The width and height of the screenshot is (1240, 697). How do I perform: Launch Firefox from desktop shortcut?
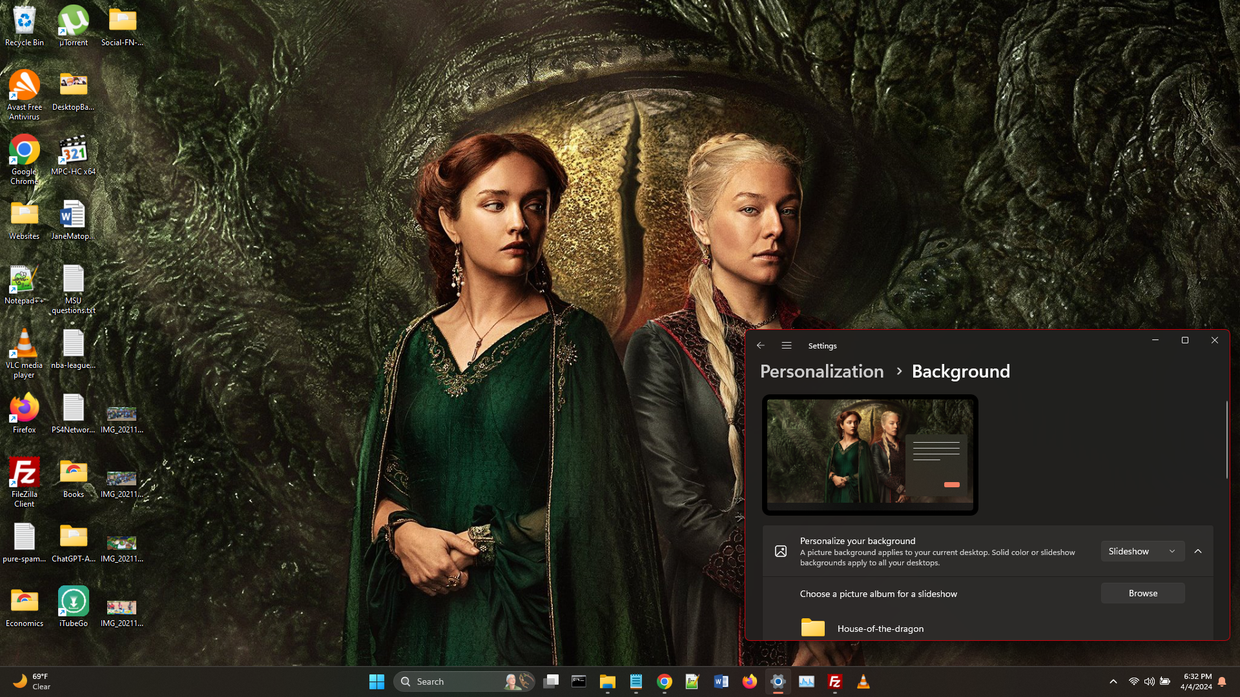click(x=25, y=413)
